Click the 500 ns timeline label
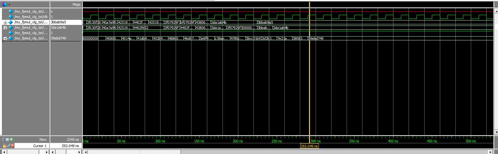The width and height of the screenshot is (498, 154). click(471, 141)
